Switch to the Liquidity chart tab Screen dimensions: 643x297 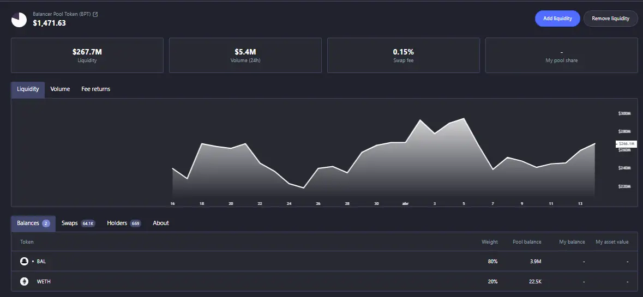coord(28,89)
